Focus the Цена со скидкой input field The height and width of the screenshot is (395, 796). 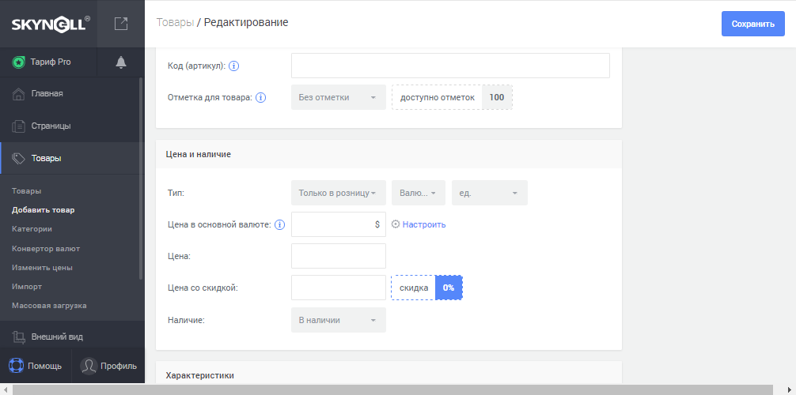click(339, 288)
